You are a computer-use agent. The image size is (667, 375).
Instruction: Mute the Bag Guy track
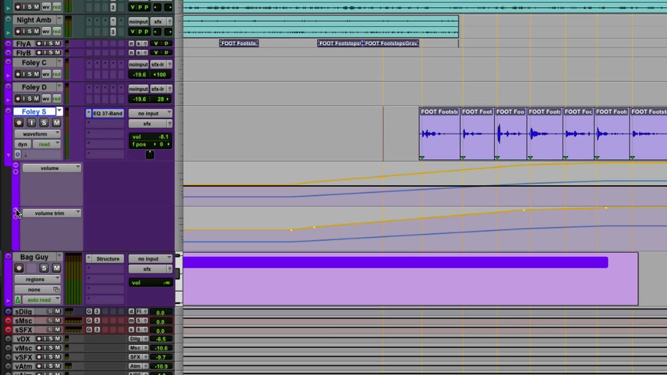(x=56, y=268)
